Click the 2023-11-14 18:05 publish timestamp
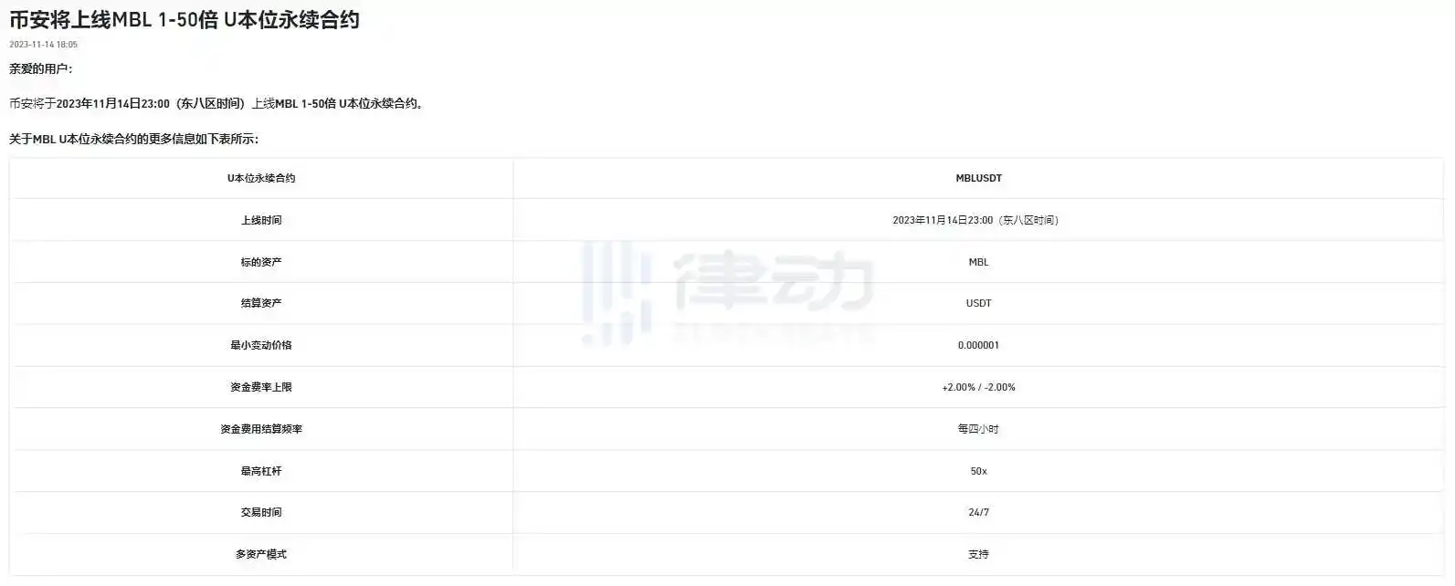The image size is (1455, 586). pos(44,45)
